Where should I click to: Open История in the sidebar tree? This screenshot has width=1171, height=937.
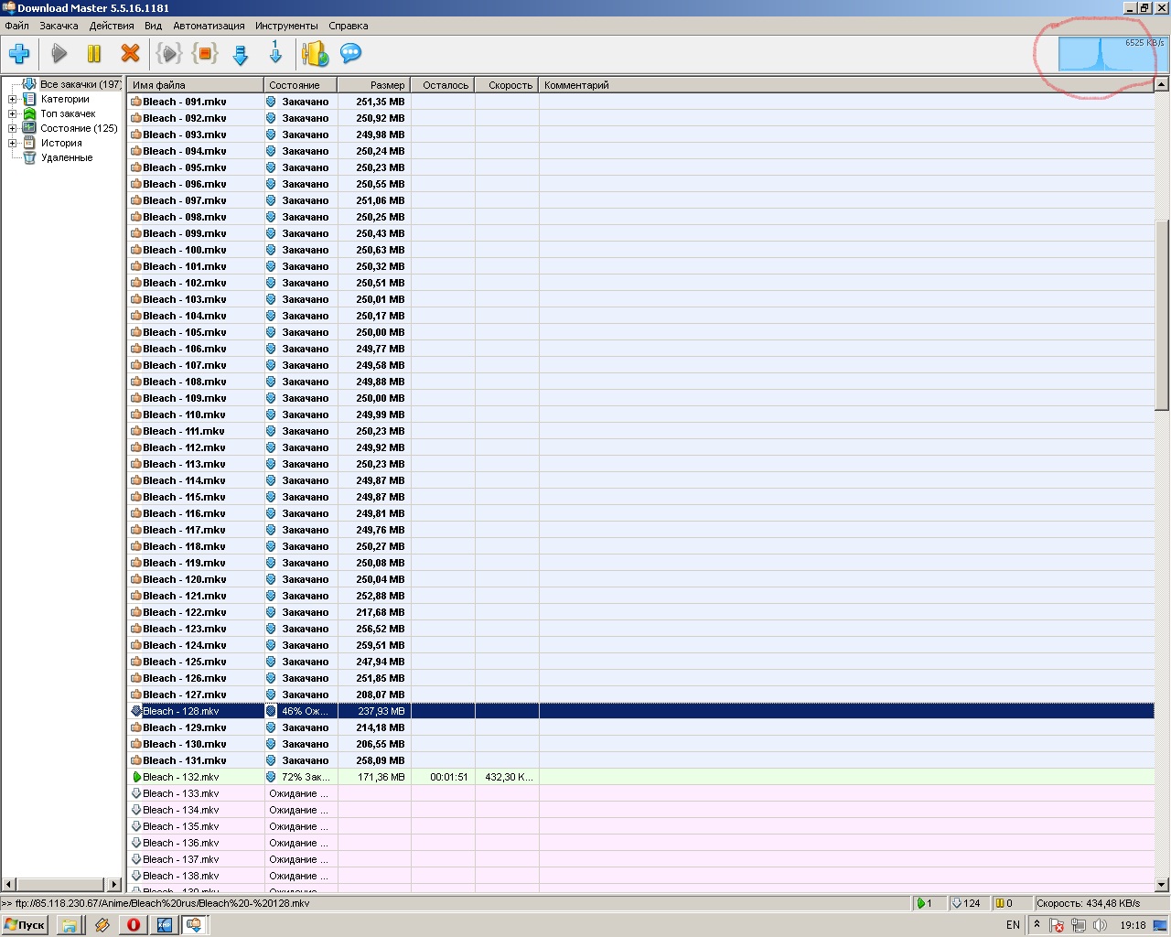coord(61,143)
